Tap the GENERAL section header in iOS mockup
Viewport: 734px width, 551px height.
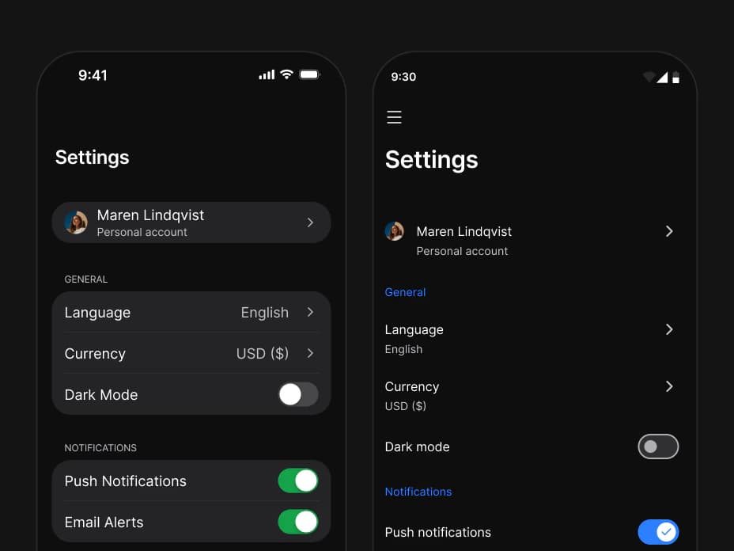pyautogui.click(x=86, y=279)
